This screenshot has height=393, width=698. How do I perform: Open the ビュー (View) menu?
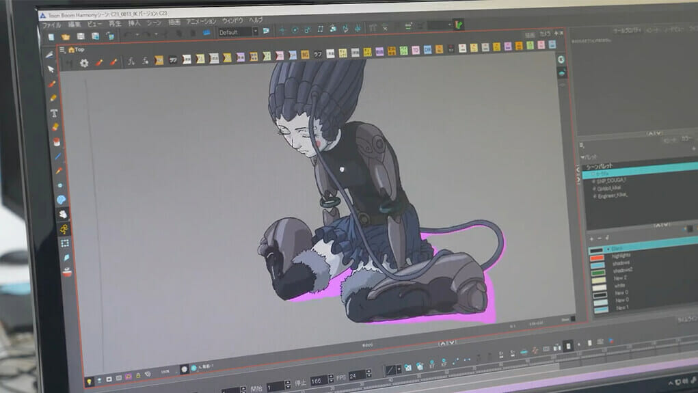click(x=94, y=24)
